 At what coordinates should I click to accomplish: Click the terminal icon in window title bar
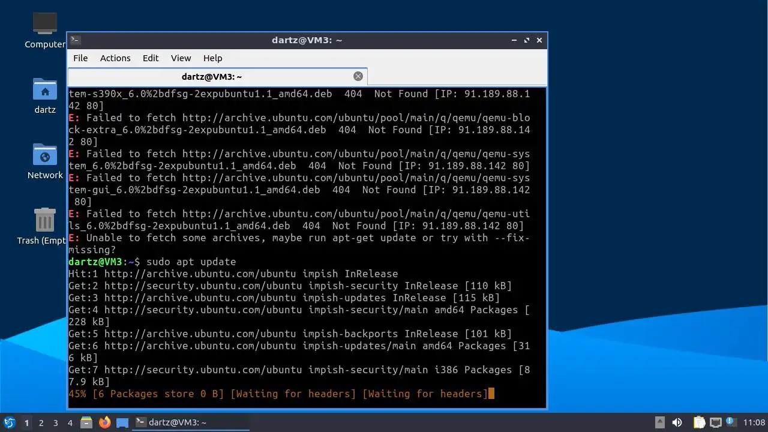pyautogui.click(x=75, y=40)
